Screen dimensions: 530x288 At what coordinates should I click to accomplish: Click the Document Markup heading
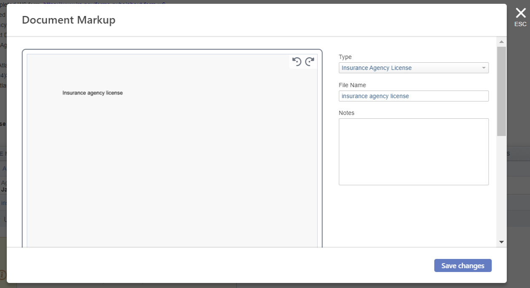point(69,20)
